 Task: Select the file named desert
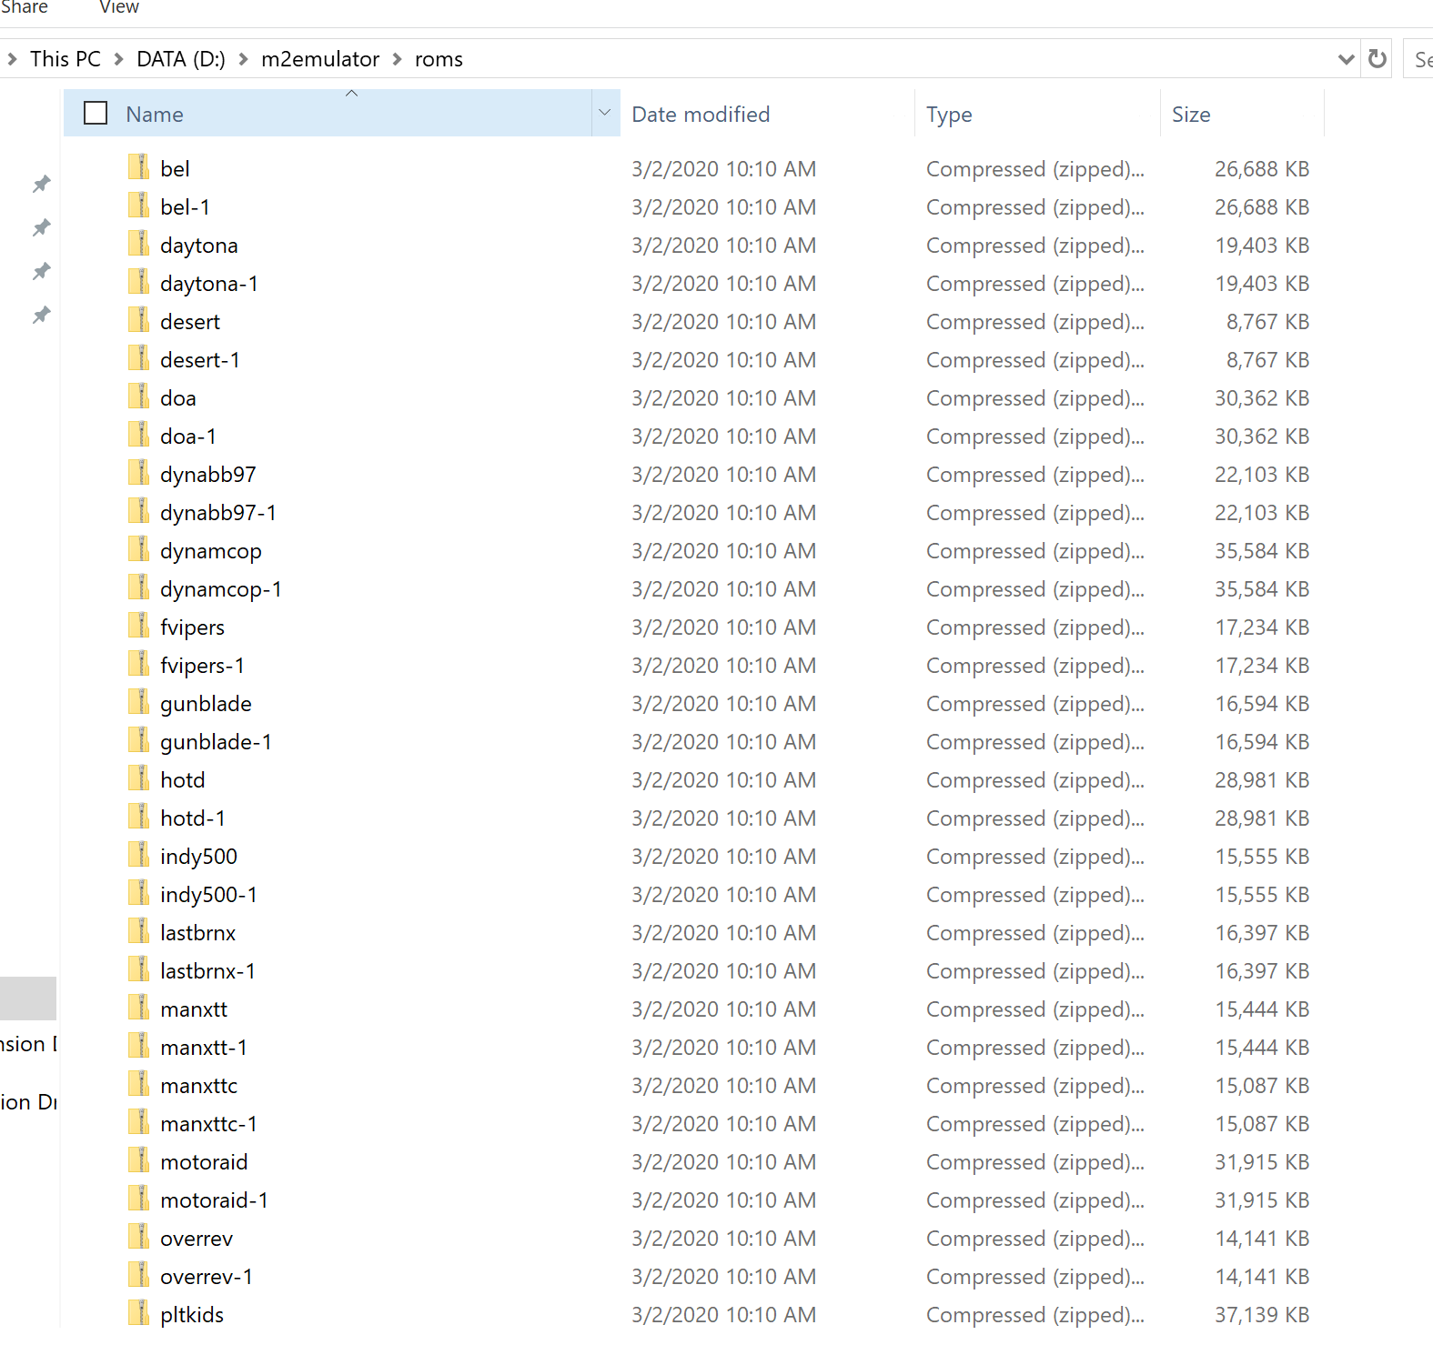[190, 321]
